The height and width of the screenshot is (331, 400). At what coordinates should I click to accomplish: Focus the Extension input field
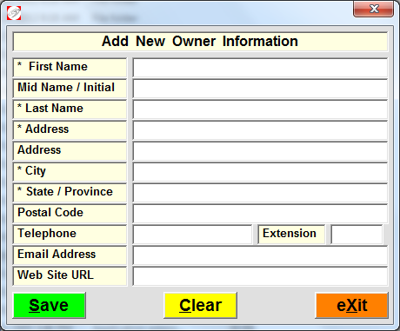[357, 235]
